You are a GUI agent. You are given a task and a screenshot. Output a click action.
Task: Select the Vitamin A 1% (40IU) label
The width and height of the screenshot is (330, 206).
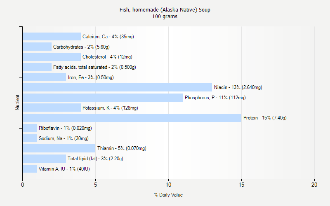[x=64, y=169]
